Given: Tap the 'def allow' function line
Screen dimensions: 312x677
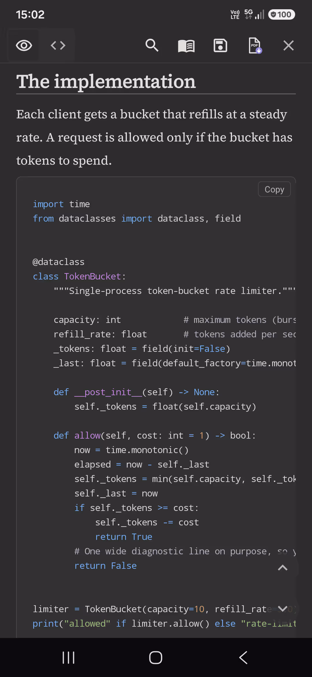Looking at the screenshot, I should point(155,435).
